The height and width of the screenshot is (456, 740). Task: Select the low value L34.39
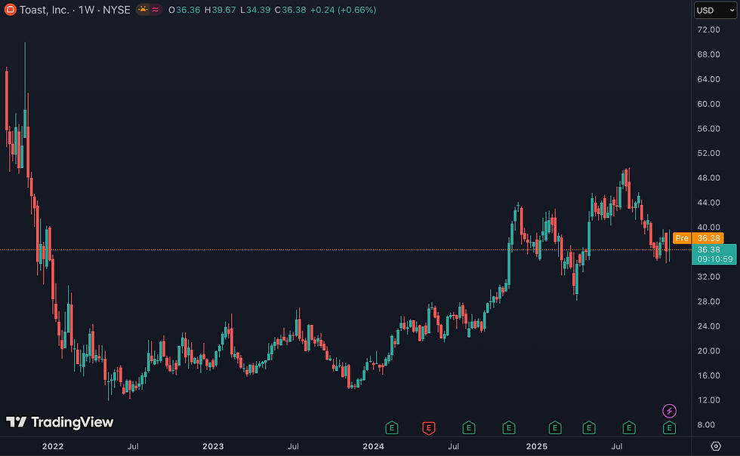[x=255, y=10]
